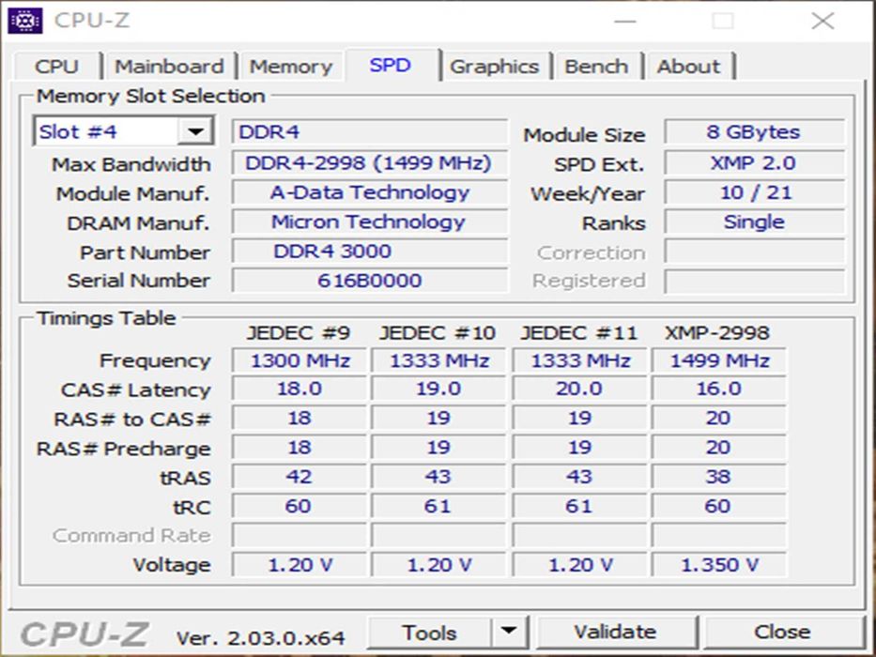Image resolution: width=876 pixels, height=657 pixels.
Task: Switch to the SPD tab
Action: pyautogui.click(x=392, y=65)
